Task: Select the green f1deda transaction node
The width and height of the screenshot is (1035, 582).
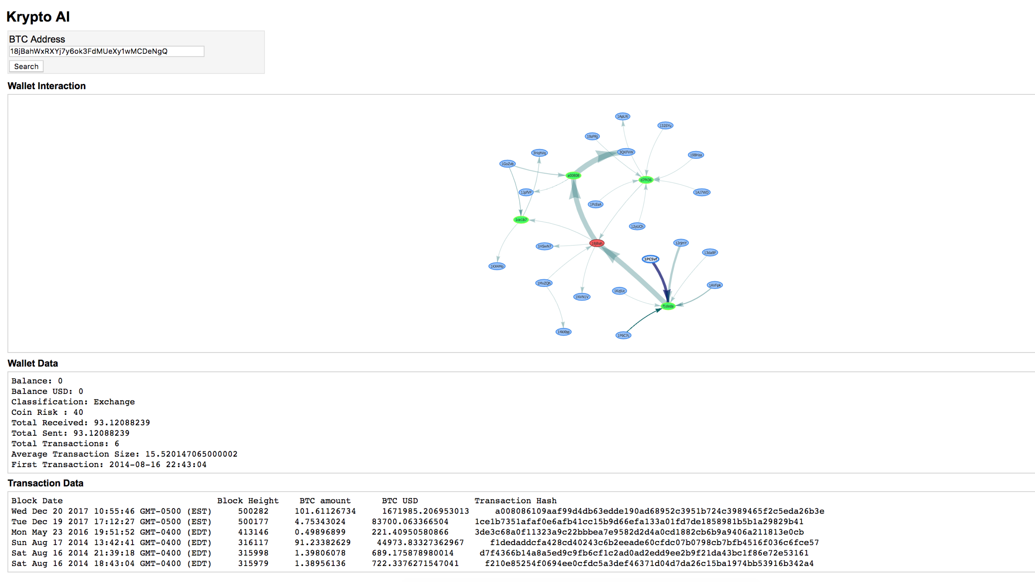Action: 668,306
